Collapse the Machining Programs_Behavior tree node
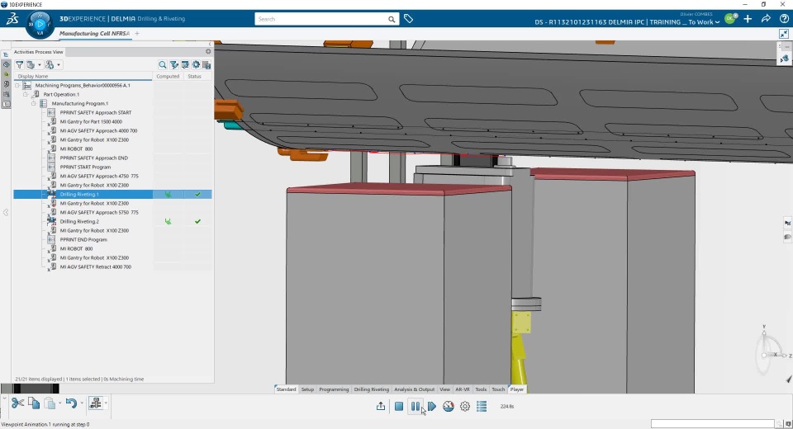This screenshot has width=793, height=429. click(x=17, y=86)
